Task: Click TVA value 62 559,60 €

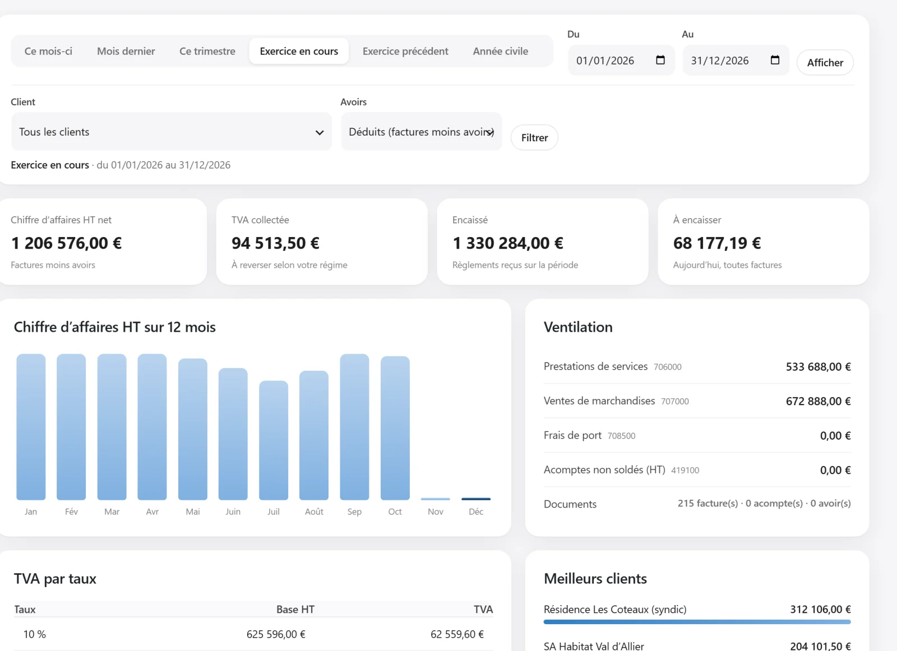Action: [x=457, y=634]
